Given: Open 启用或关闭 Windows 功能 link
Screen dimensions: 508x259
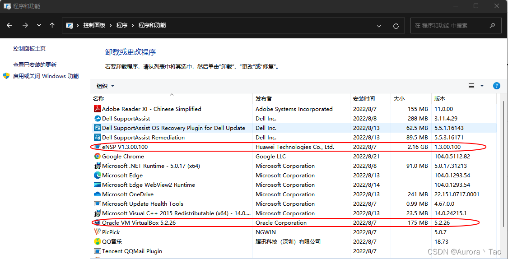Looking at the screenshot, I should click(x=46, y=76).
